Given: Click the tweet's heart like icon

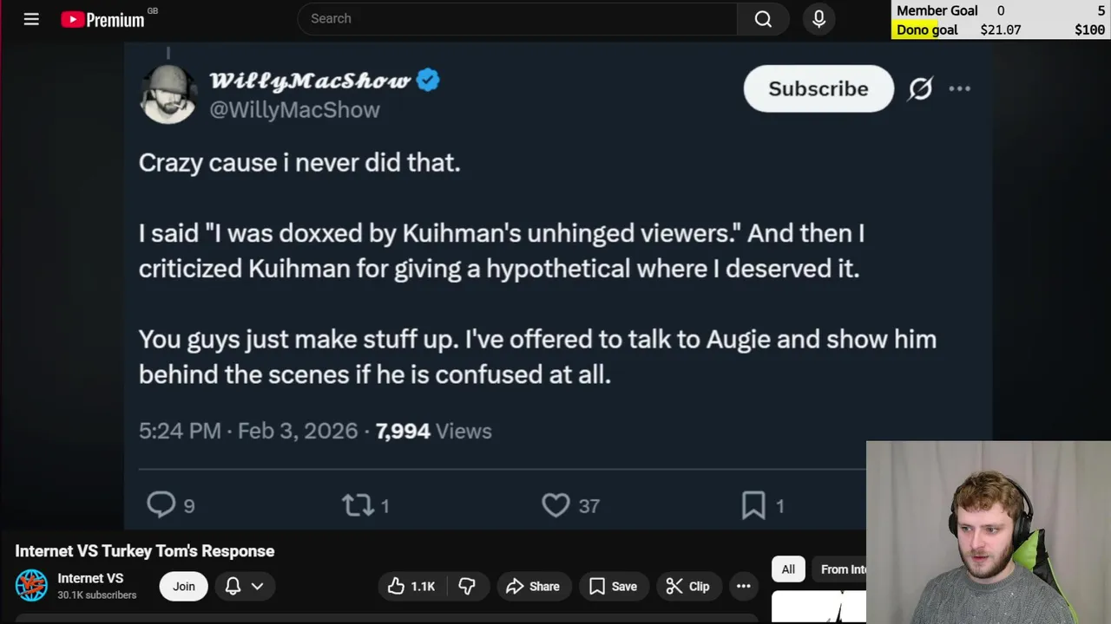Looking at the screenshot, I should click(555, 505).
